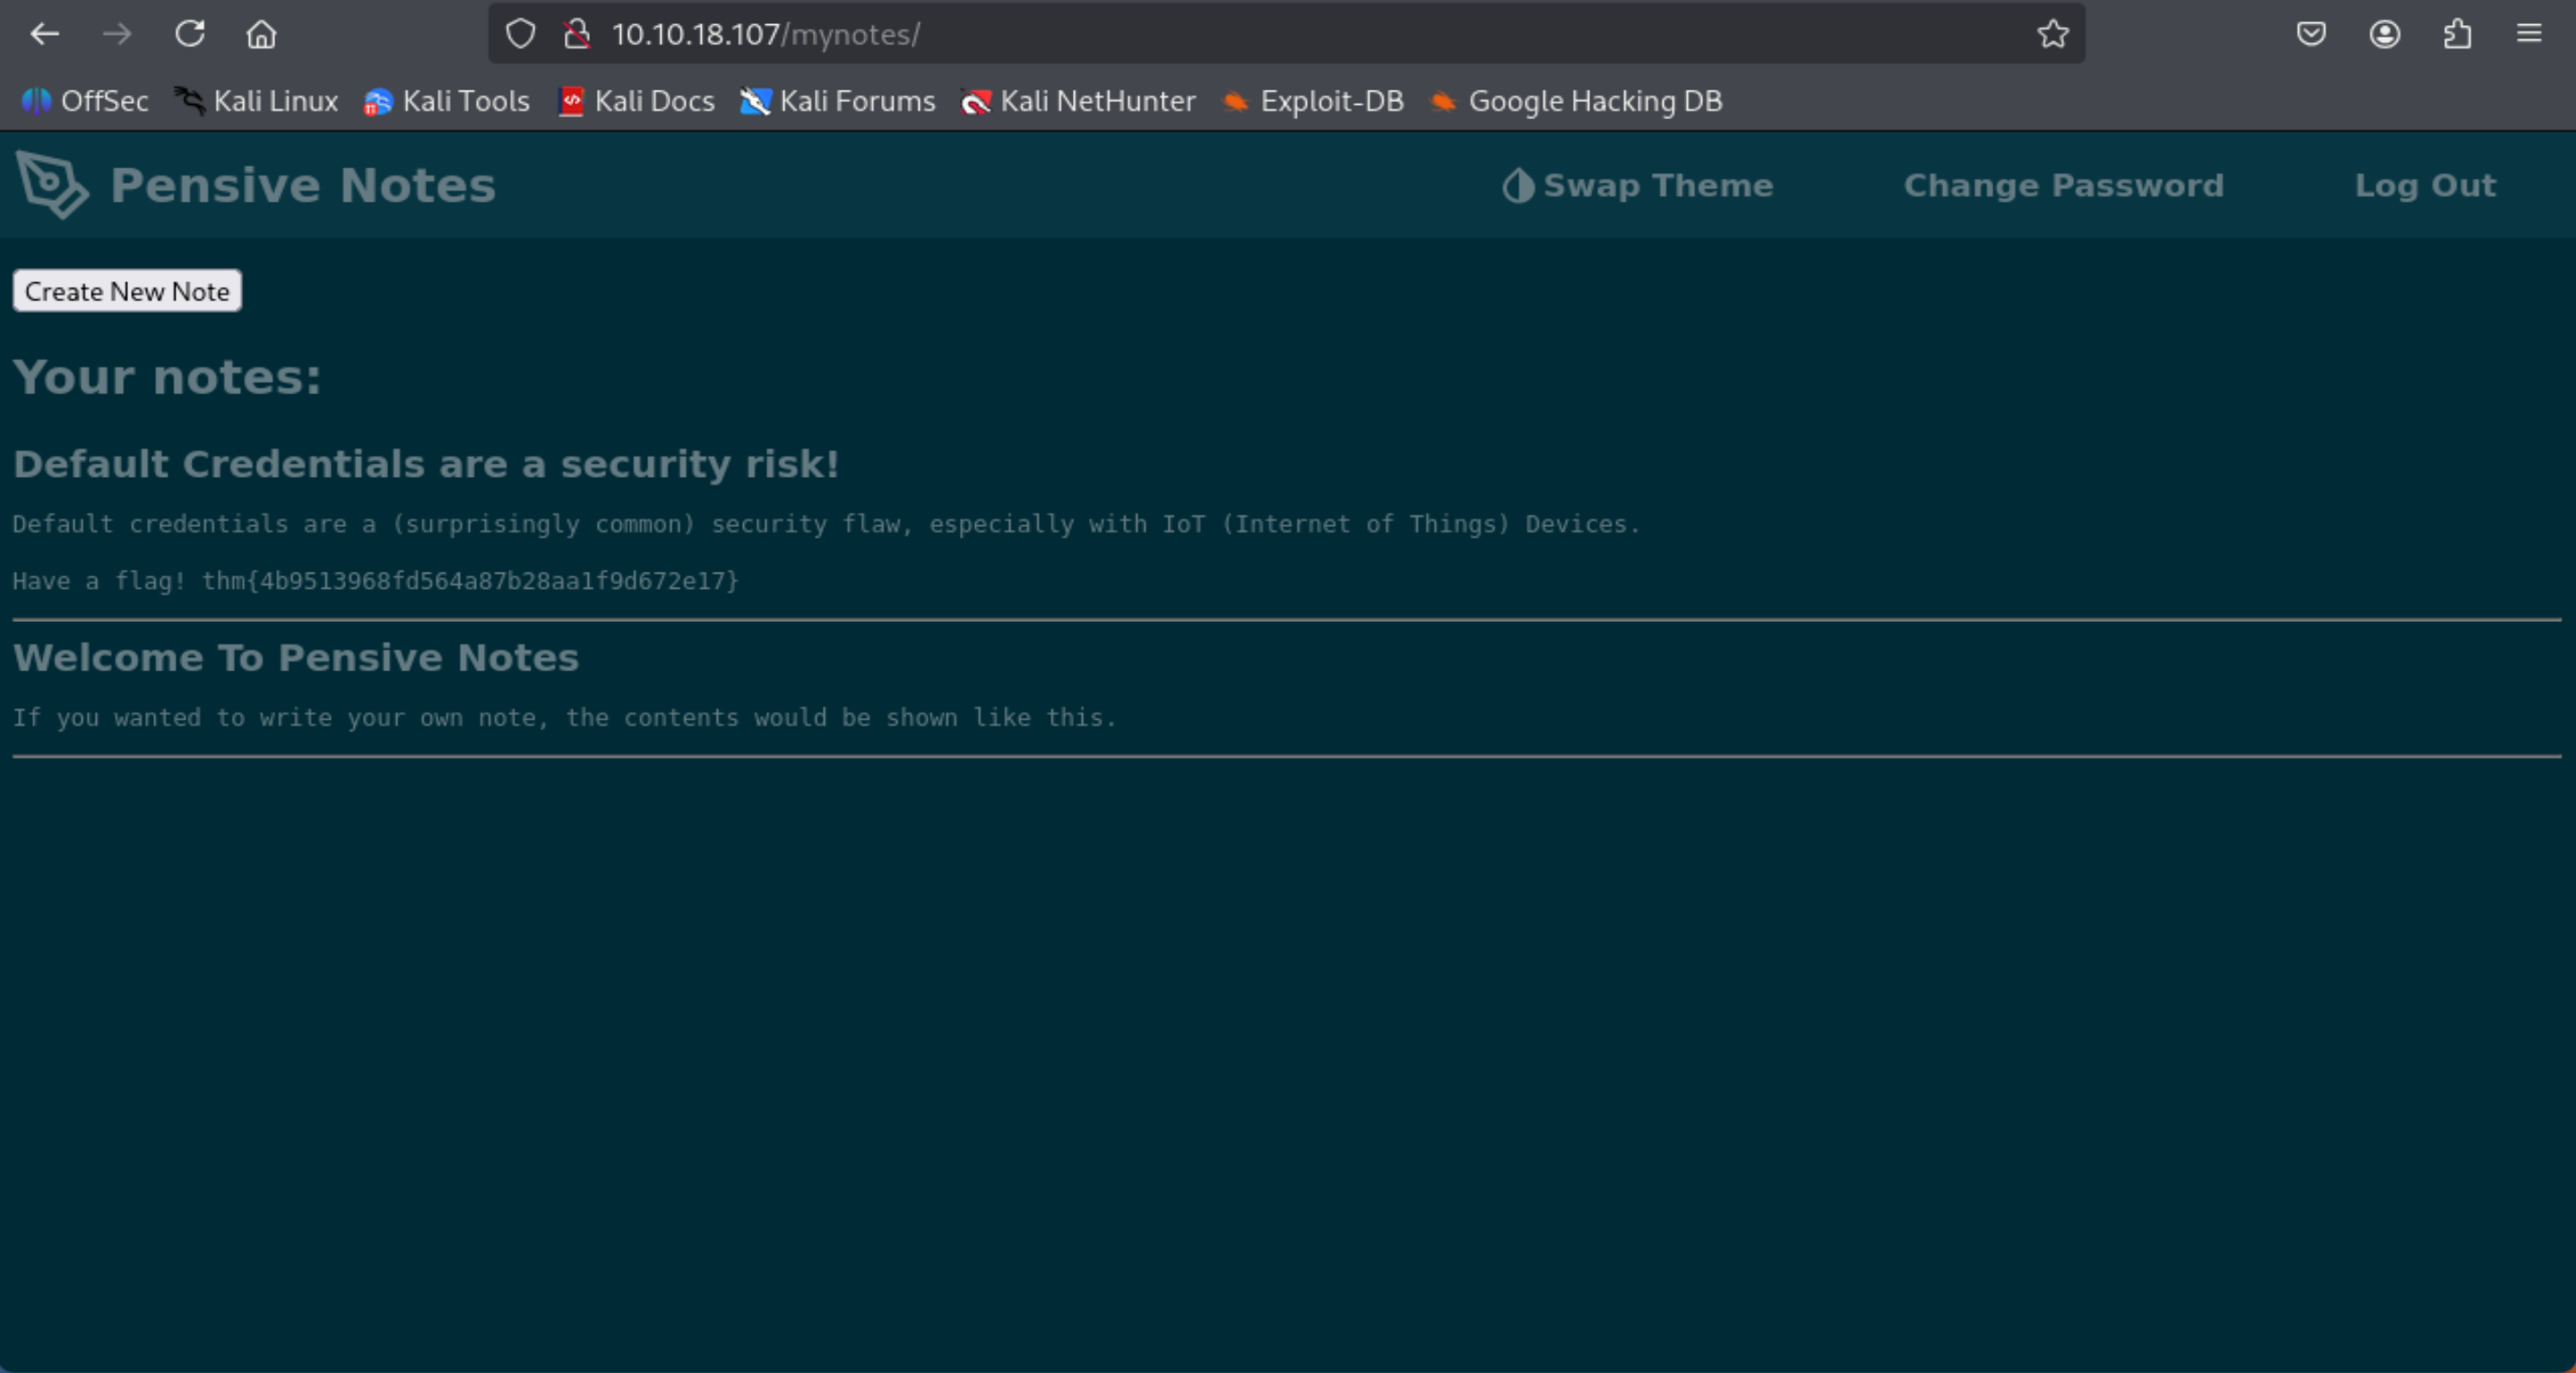Open the Save to Pocket icon
Screen dimensions: 2576x1373
(x=2311, y=34)
